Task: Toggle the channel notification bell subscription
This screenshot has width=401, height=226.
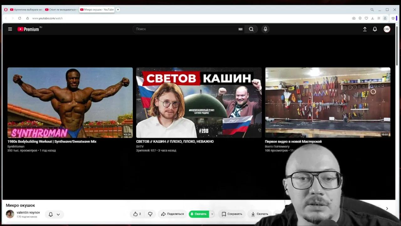Action: coord(50,214)
